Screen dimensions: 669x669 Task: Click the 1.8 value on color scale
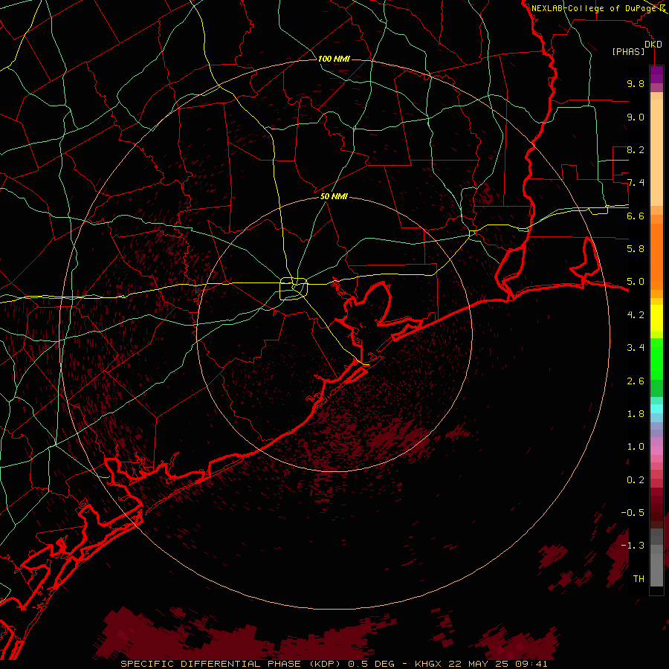point(636,414)
